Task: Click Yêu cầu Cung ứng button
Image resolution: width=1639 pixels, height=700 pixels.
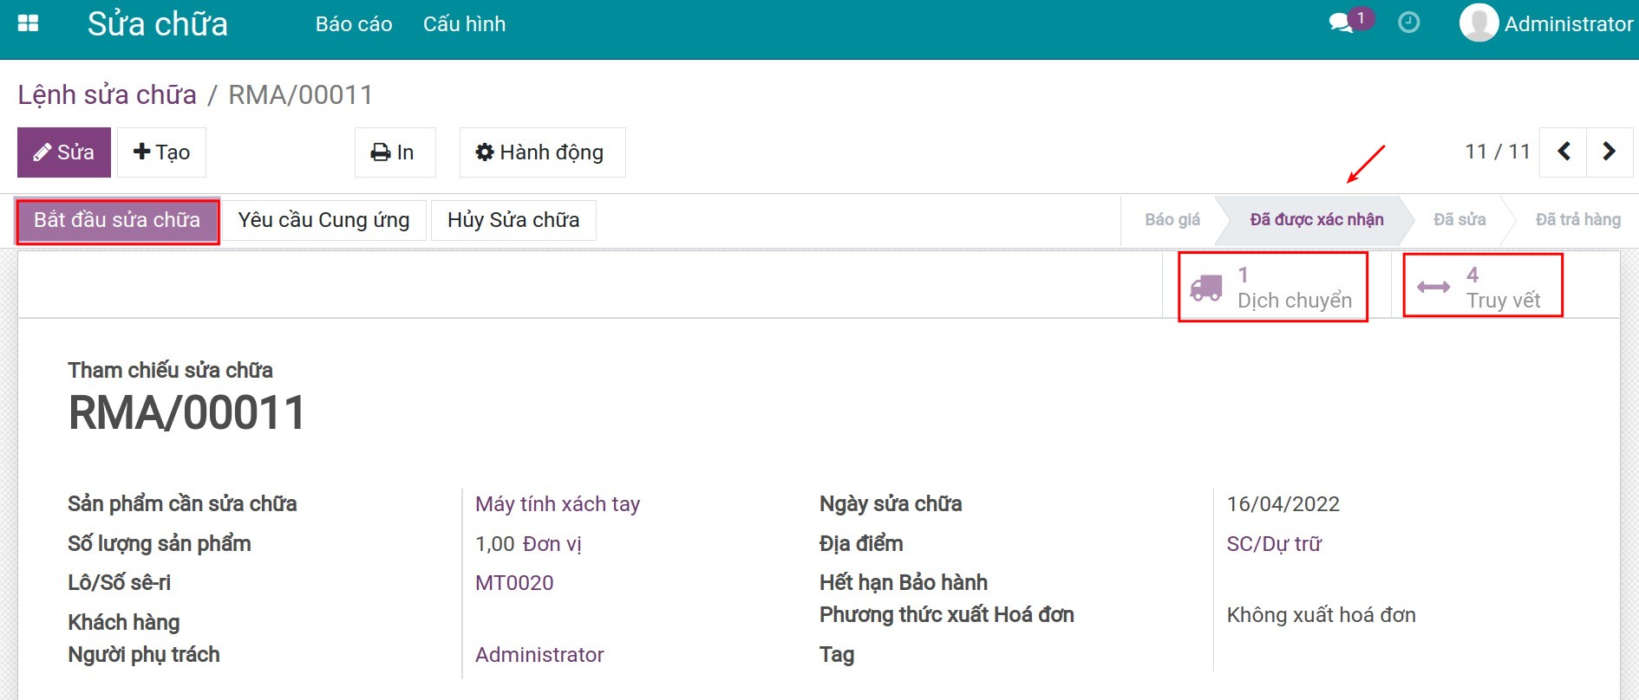Action: (x=323, y=220)
